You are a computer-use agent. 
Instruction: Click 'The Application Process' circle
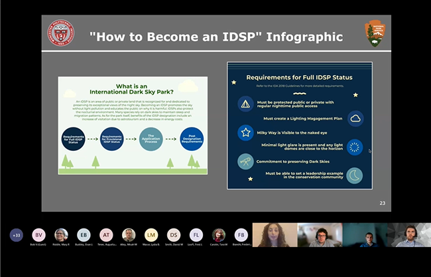151,138
